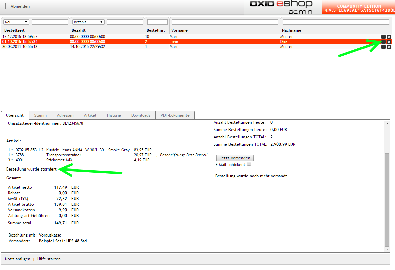Tick the E-Mail schicken checkbox
Viewport: 395px width, 270px height.
click(x=249, y=164)
